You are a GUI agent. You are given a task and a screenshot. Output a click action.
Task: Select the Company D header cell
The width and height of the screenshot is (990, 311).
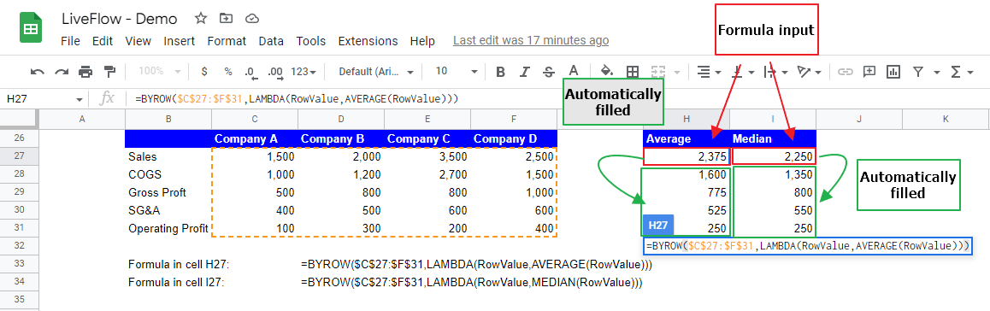point(513,138)
